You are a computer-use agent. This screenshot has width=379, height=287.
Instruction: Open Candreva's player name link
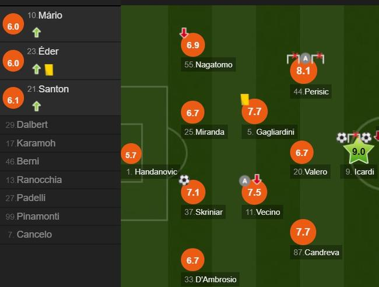coord(317,252)
